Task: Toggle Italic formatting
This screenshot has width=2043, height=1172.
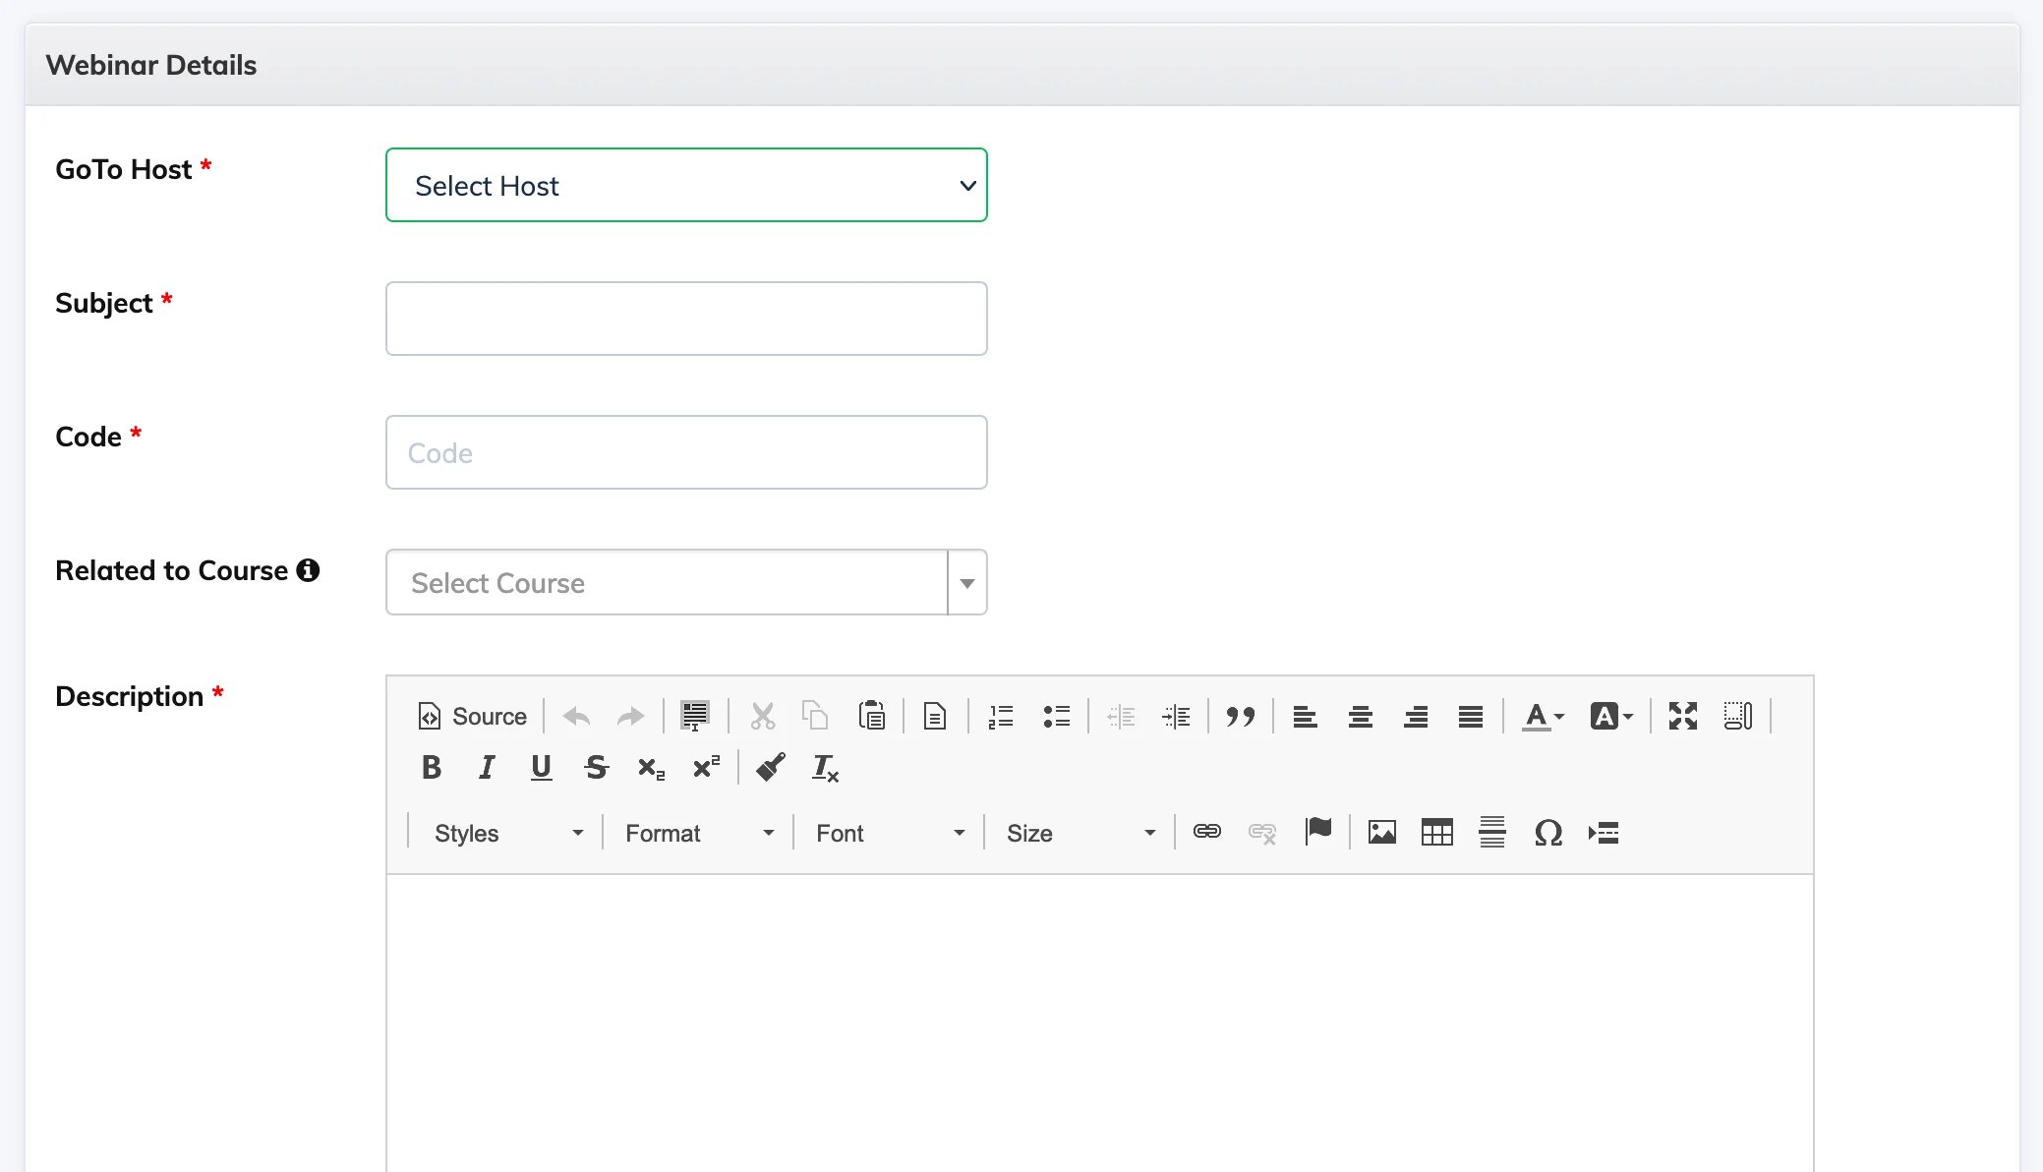Action: pos(486,768)
